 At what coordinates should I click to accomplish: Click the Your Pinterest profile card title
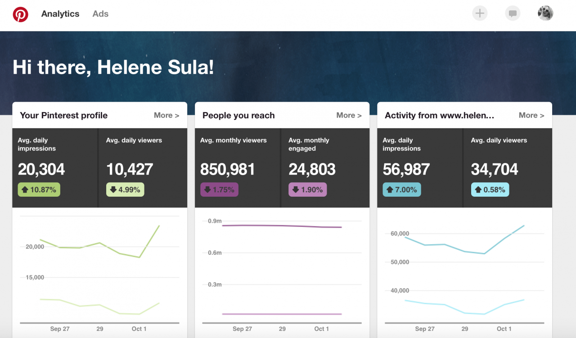(64, 115)
